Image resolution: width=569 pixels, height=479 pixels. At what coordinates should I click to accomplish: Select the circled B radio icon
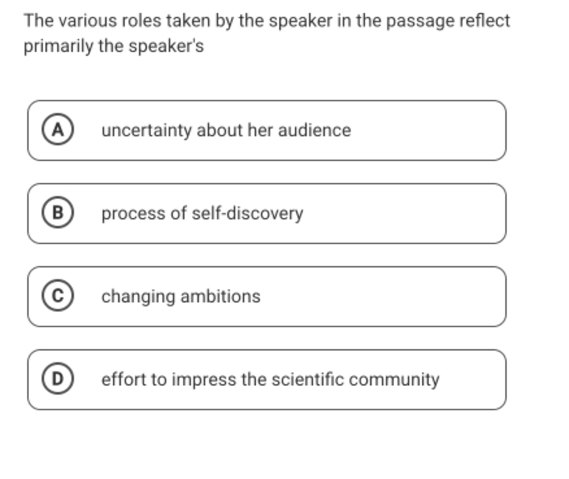pyautogui.click(x=58, y=212)
